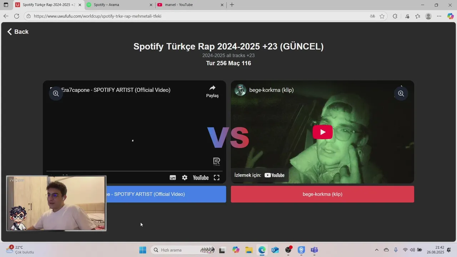Zoom into the Era7capone video via magnifier icon
The width and height of the screenshot is (457, 257).
[56, 94]
